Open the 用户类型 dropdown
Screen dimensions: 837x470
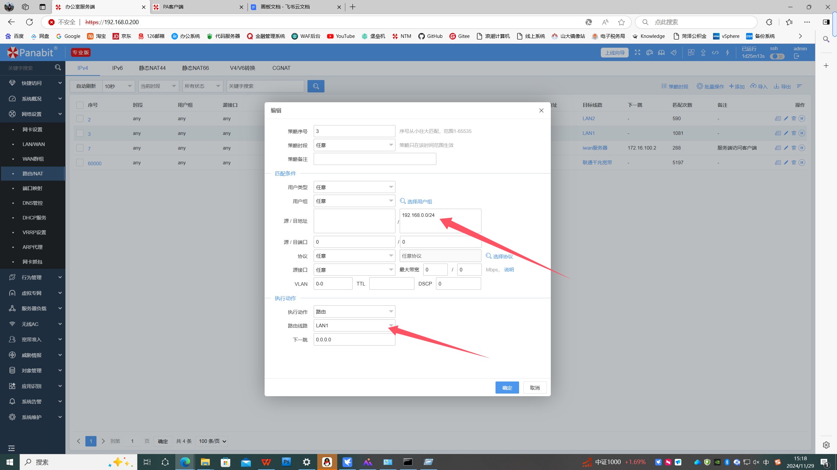354,187
